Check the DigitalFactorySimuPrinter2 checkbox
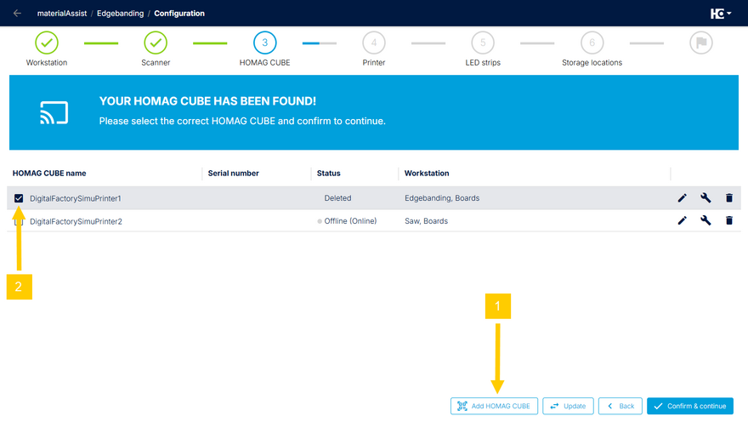 (x=19, y=221)
